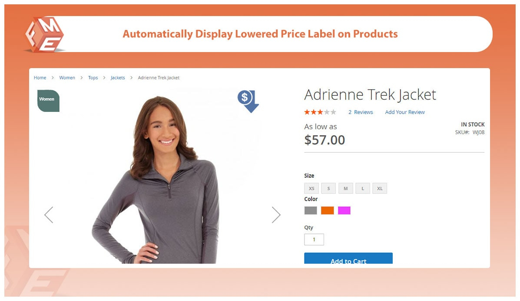Click the FME cube logo
This screenshot has width=520, height=301.
coord(45,35)
